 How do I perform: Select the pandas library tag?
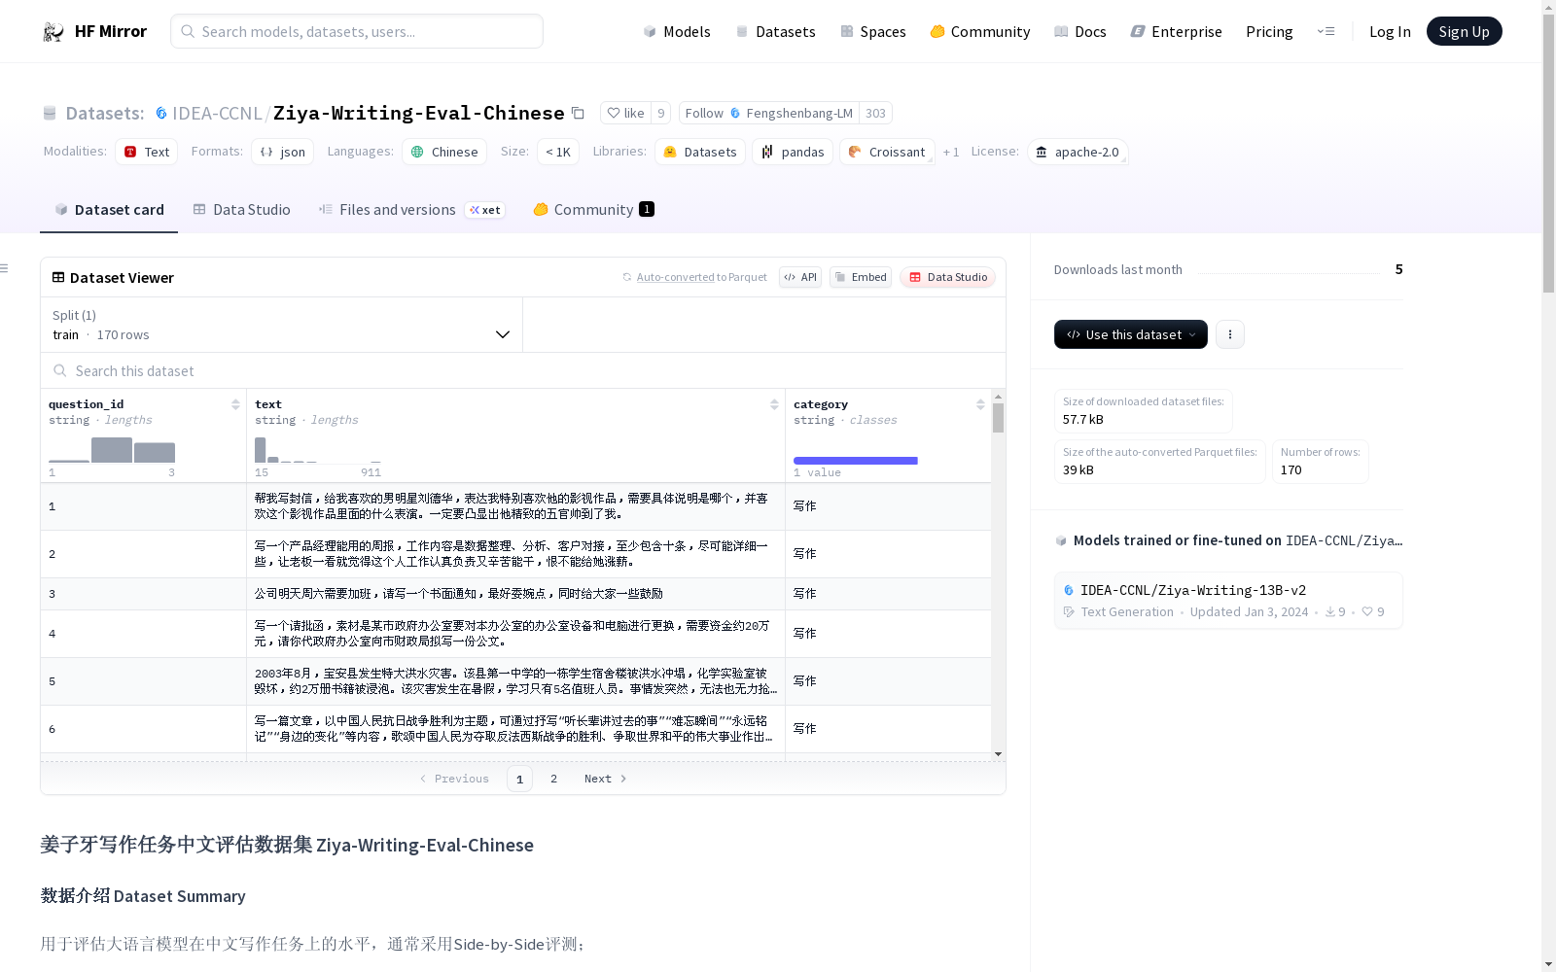tap(793, 152)
